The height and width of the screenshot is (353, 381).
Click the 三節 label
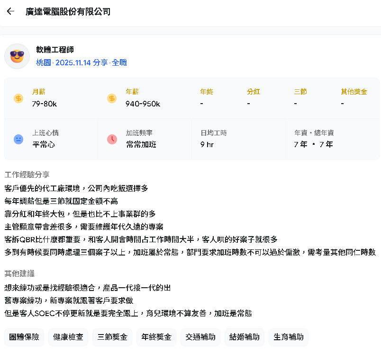[x=300, y=92]
